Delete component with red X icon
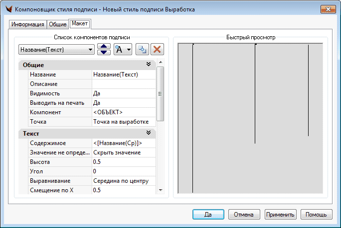This screenshot has width=341, height=228. (x=157, y=49)
